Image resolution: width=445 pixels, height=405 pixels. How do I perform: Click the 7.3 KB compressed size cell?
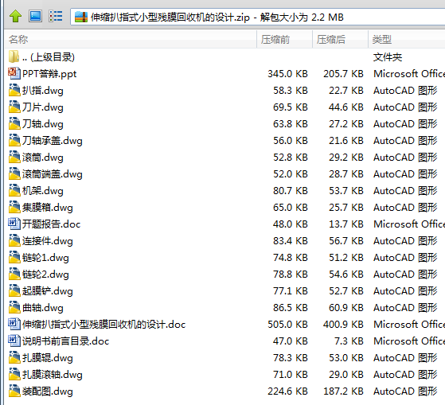(x=349, y=341)
